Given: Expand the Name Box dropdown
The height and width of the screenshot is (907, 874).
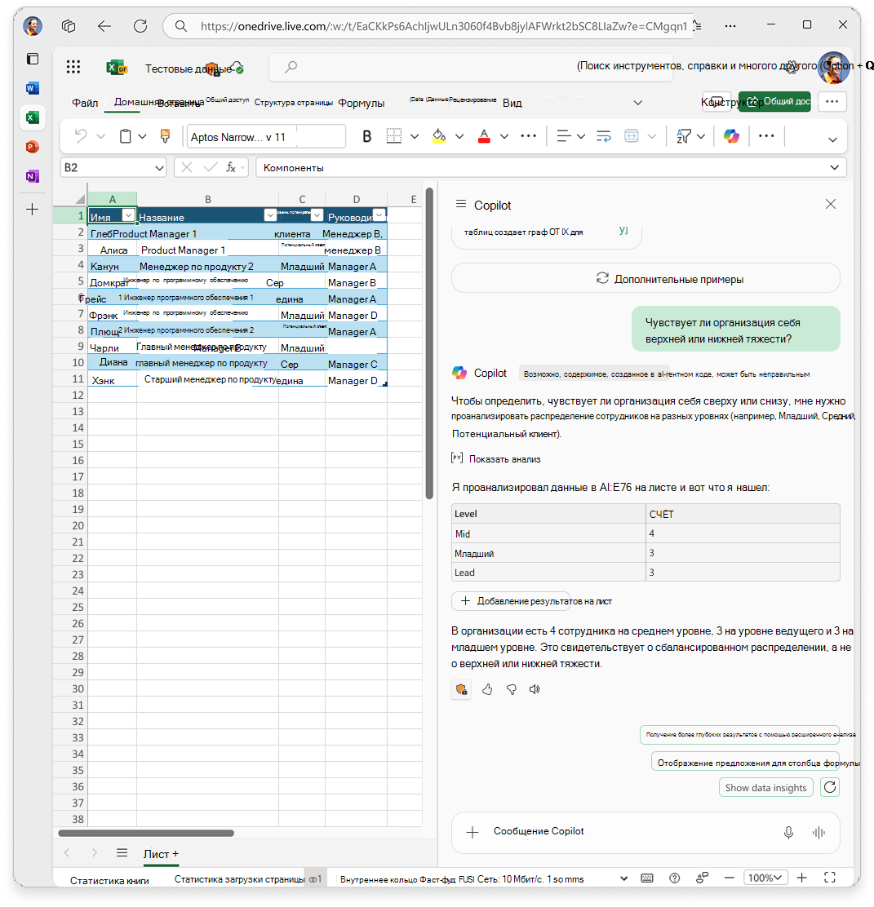Looking at the screenshot, I should tap(159, 168).
